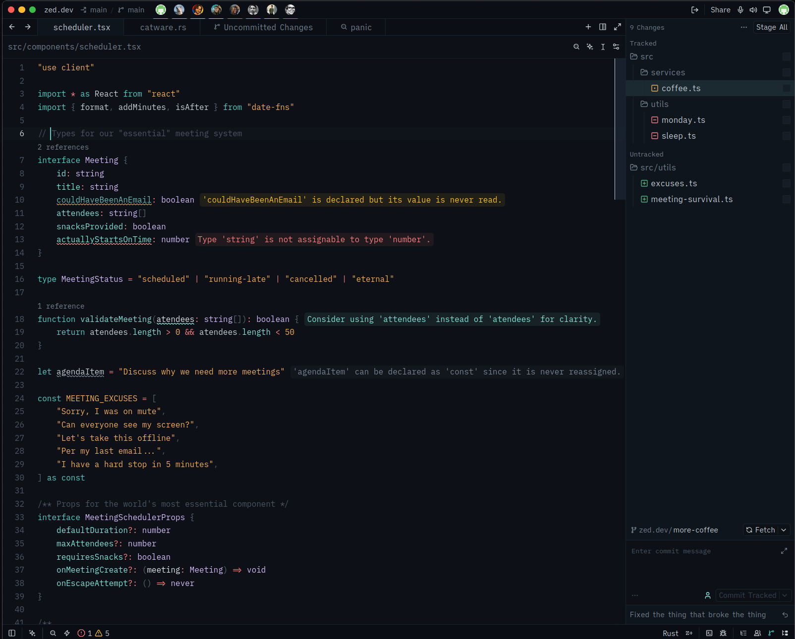Zoom the editor pane to full size
The image size is (795, 639).
click(x=618, y=27)
